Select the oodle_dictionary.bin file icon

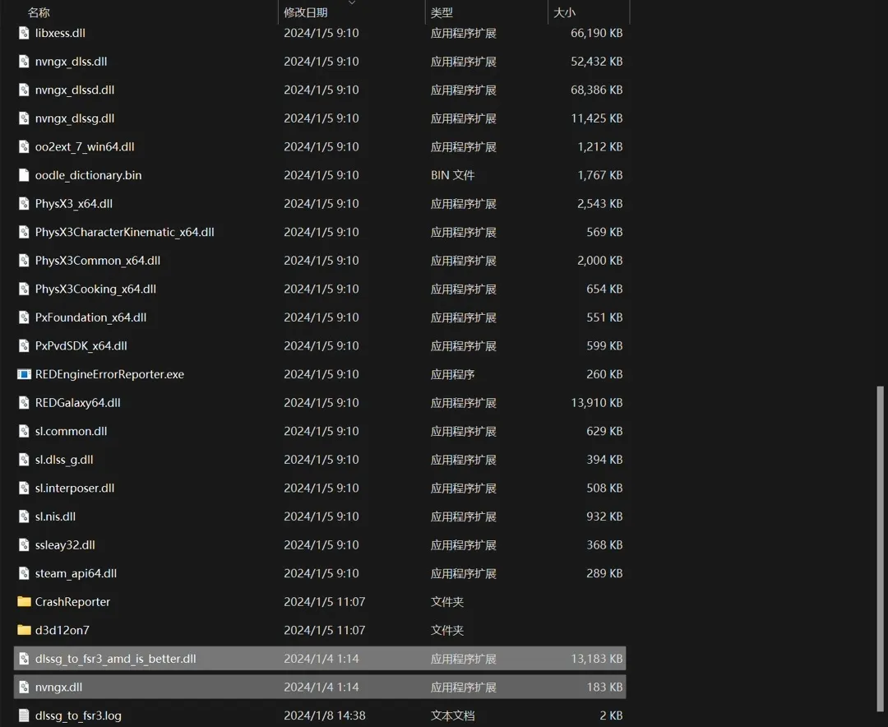[24, 175]
